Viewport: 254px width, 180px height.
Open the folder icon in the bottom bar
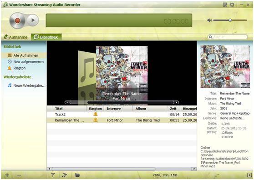tap(77, 175)
